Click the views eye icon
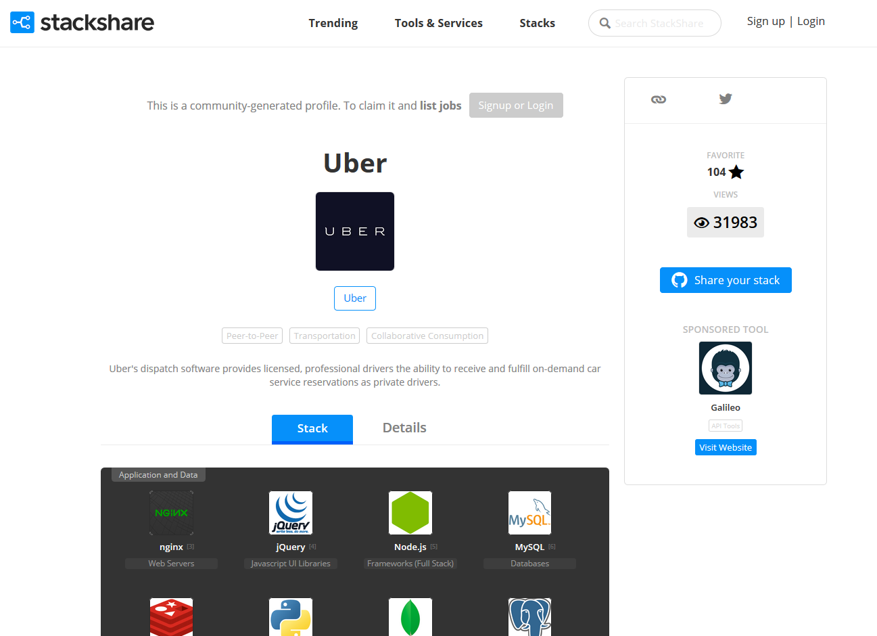 pos(702,223)
